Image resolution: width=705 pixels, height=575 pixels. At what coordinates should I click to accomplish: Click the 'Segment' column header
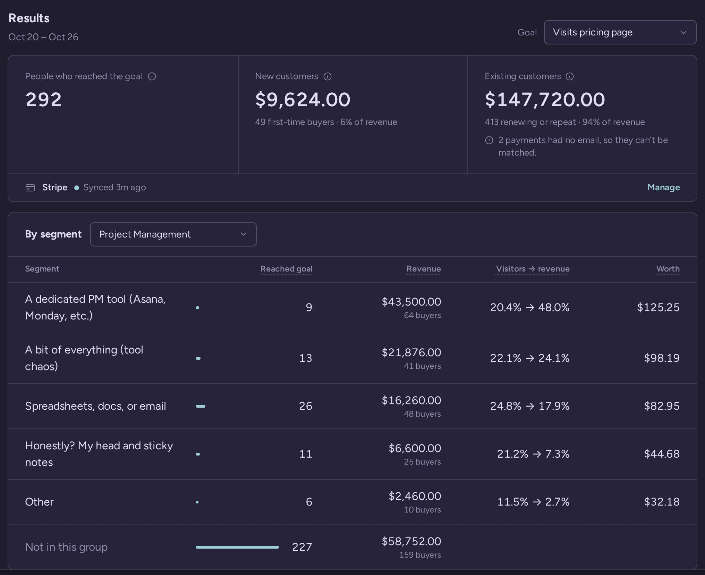pos(42,269)
